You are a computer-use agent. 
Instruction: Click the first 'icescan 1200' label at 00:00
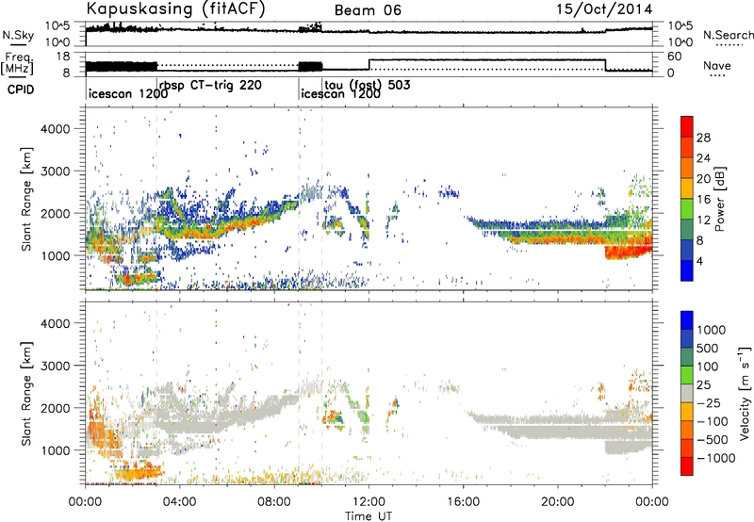tap(128, 93)
